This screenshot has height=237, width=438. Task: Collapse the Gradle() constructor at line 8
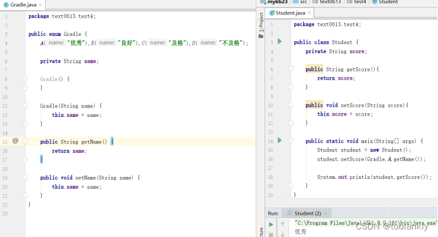[25, 79]
